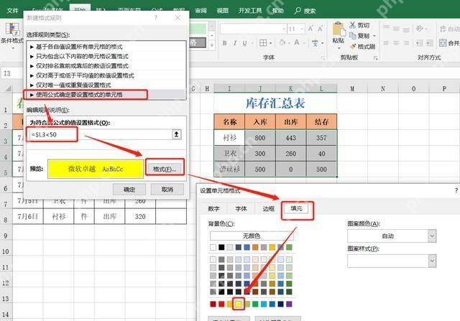
Task: Open the font size dropdown showing 11
Action: click(302, 29)
